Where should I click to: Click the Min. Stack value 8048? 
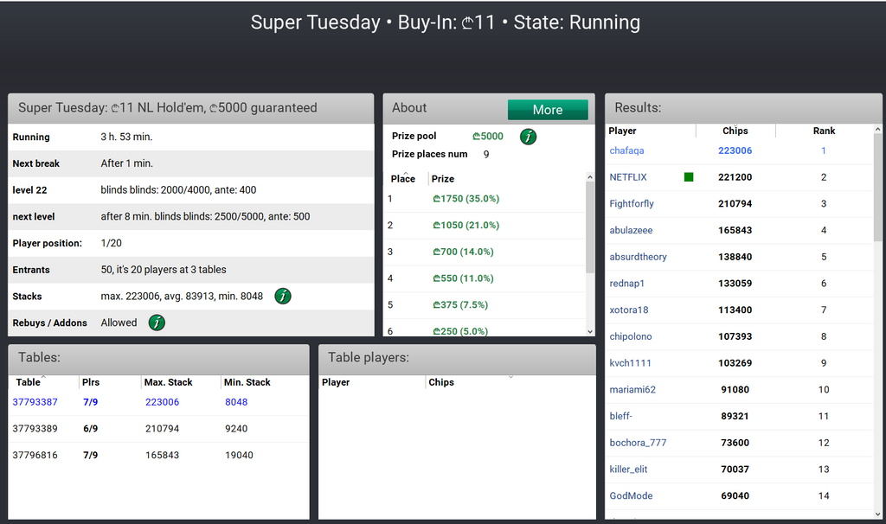coord(236,402)
